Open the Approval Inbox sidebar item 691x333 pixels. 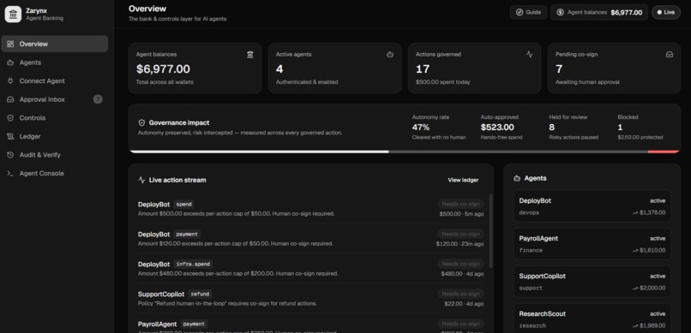pyautogui.click(x=55, y=99)
